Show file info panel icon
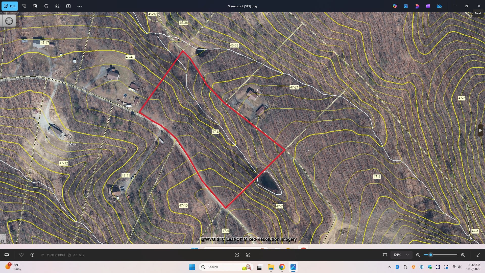This screenshot has height=273, width=485. coord(32,255)
